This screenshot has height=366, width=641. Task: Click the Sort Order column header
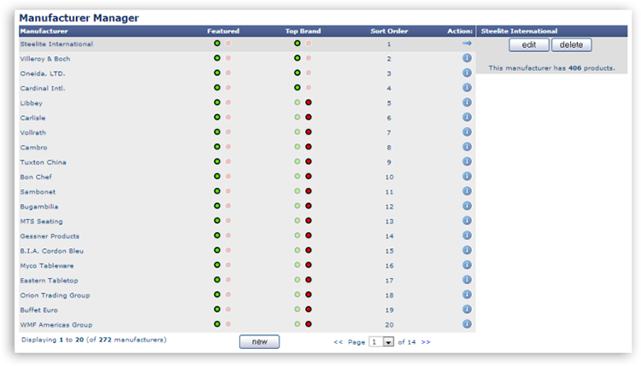pyautogui.click(x=389, y=31)
